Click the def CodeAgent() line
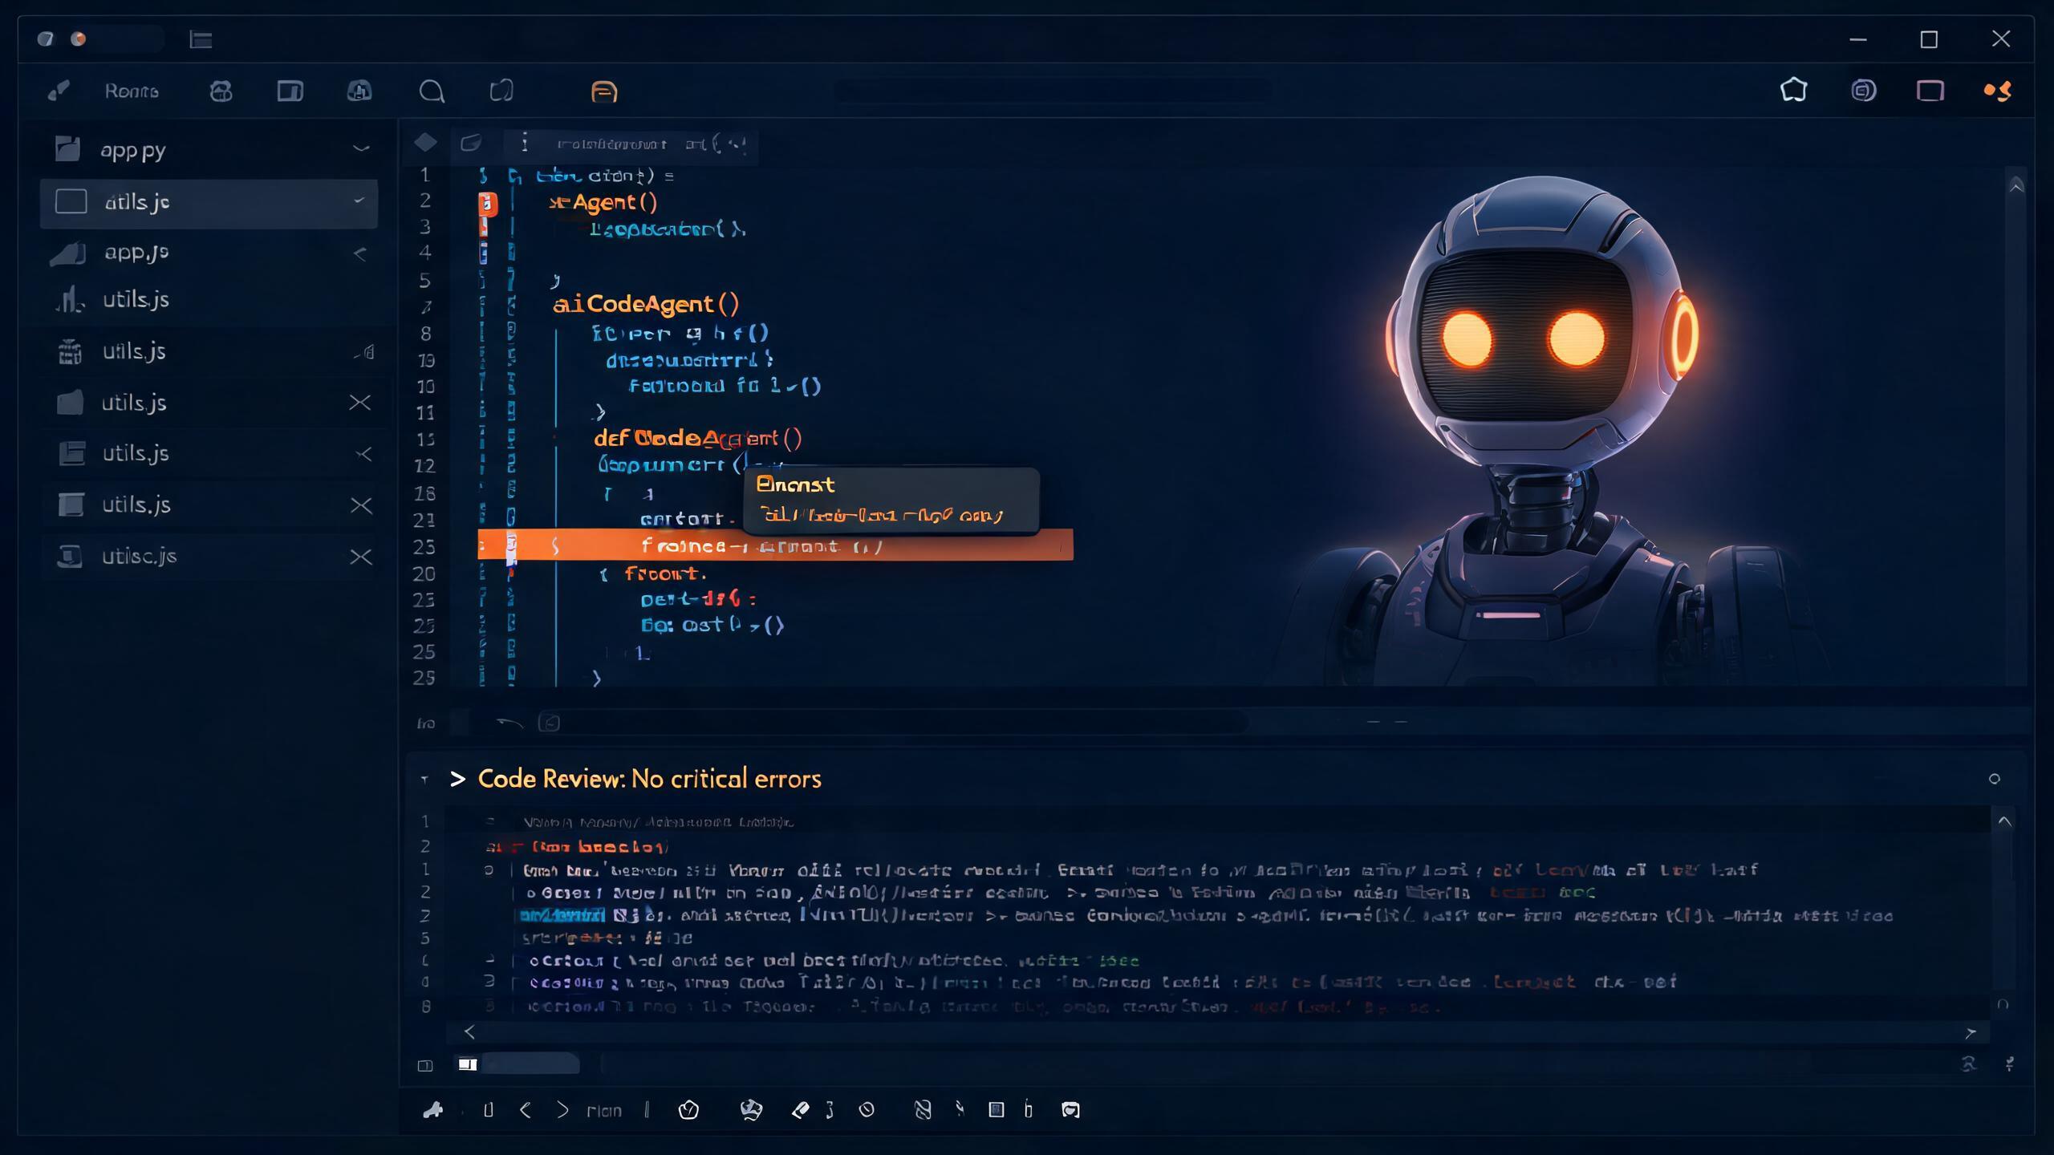Image resolution: width=2054 pixels, height=1155 pixels. [x=697, y=438]
